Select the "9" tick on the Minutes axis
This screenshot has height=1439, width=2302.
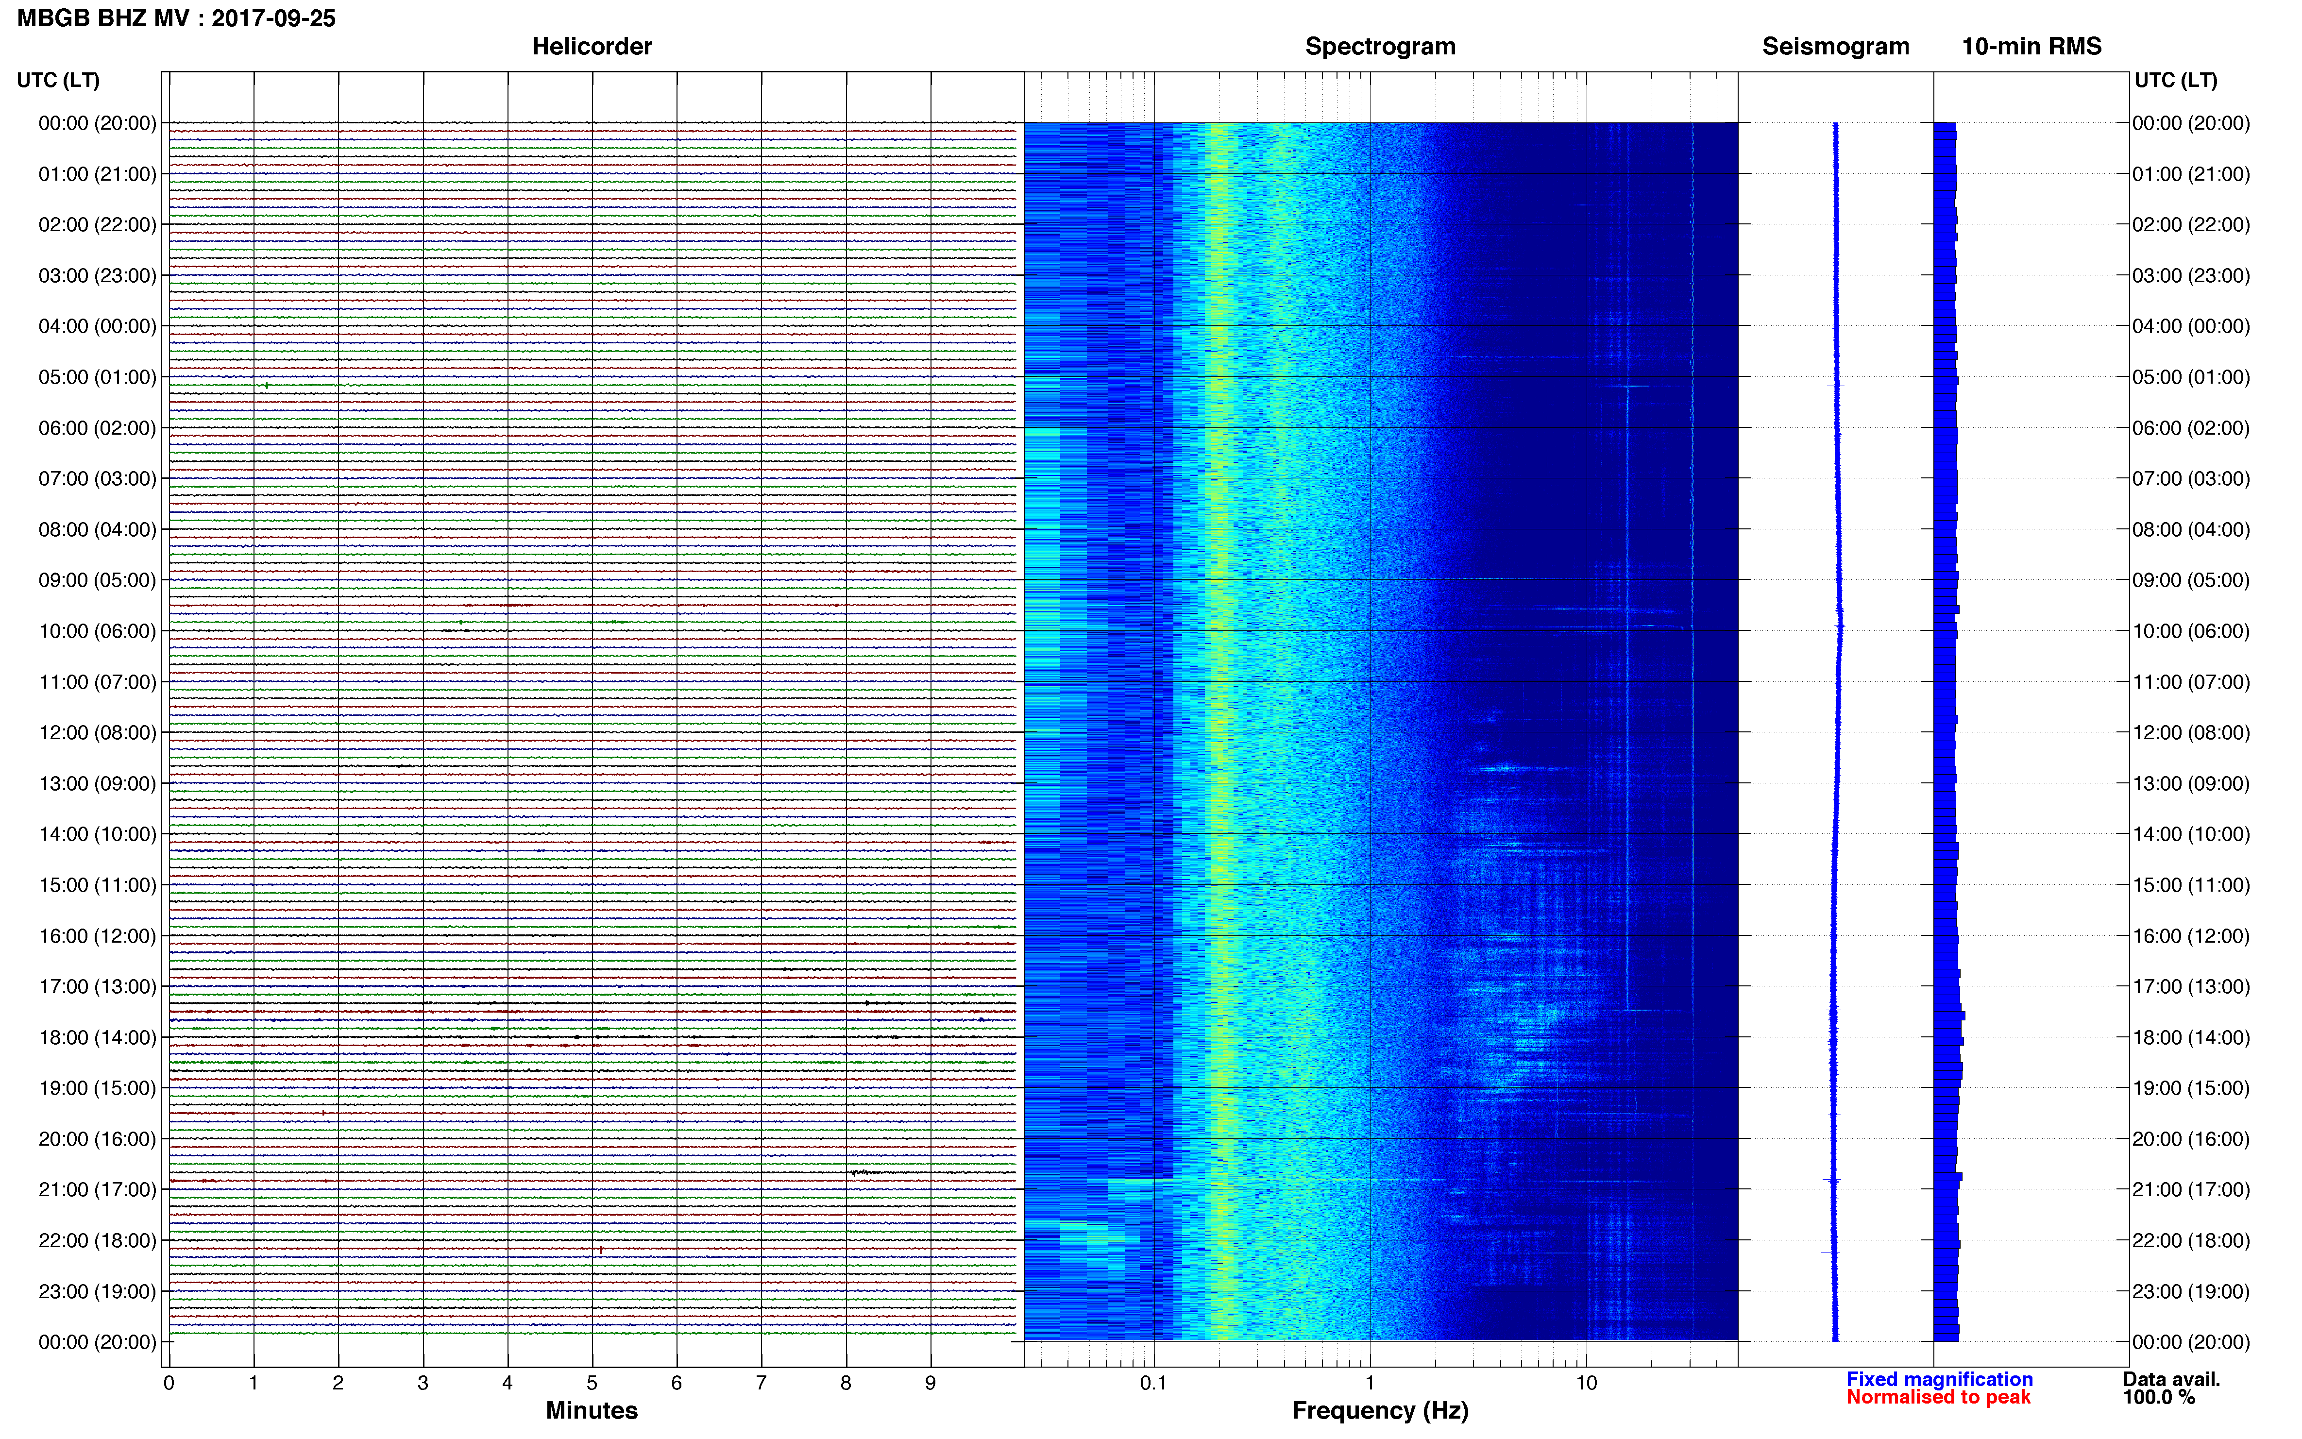[931, 1384]
